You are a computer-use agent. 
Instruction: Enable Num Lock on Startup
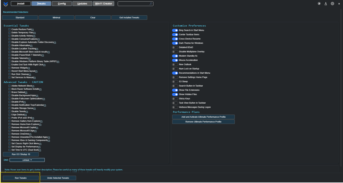(x=175, y=69)
